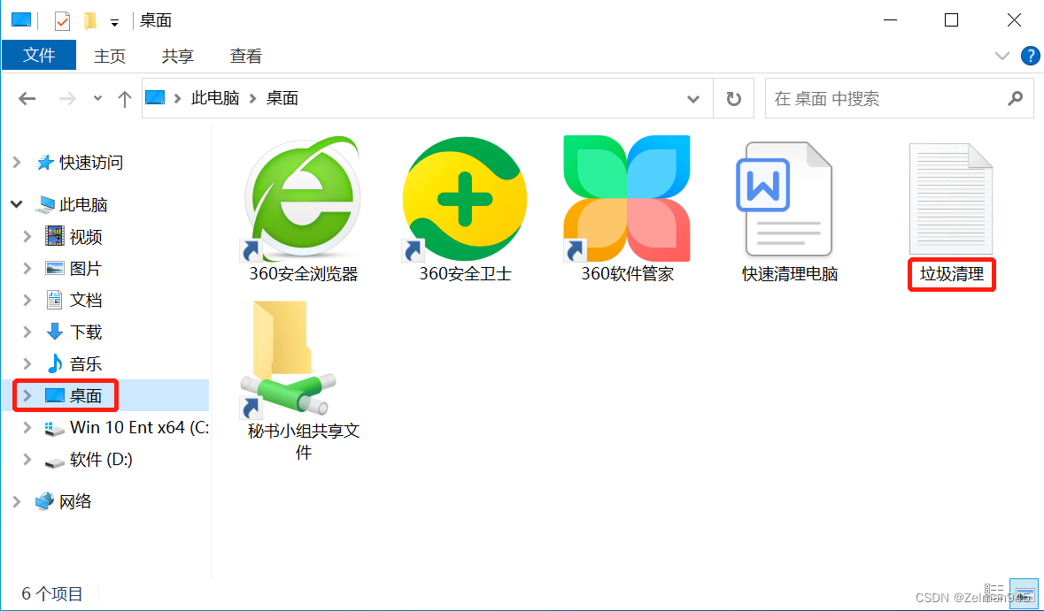Expand the 文档 tree node
The height and width of the screenshot is (611, 1044).
(27, 301)
